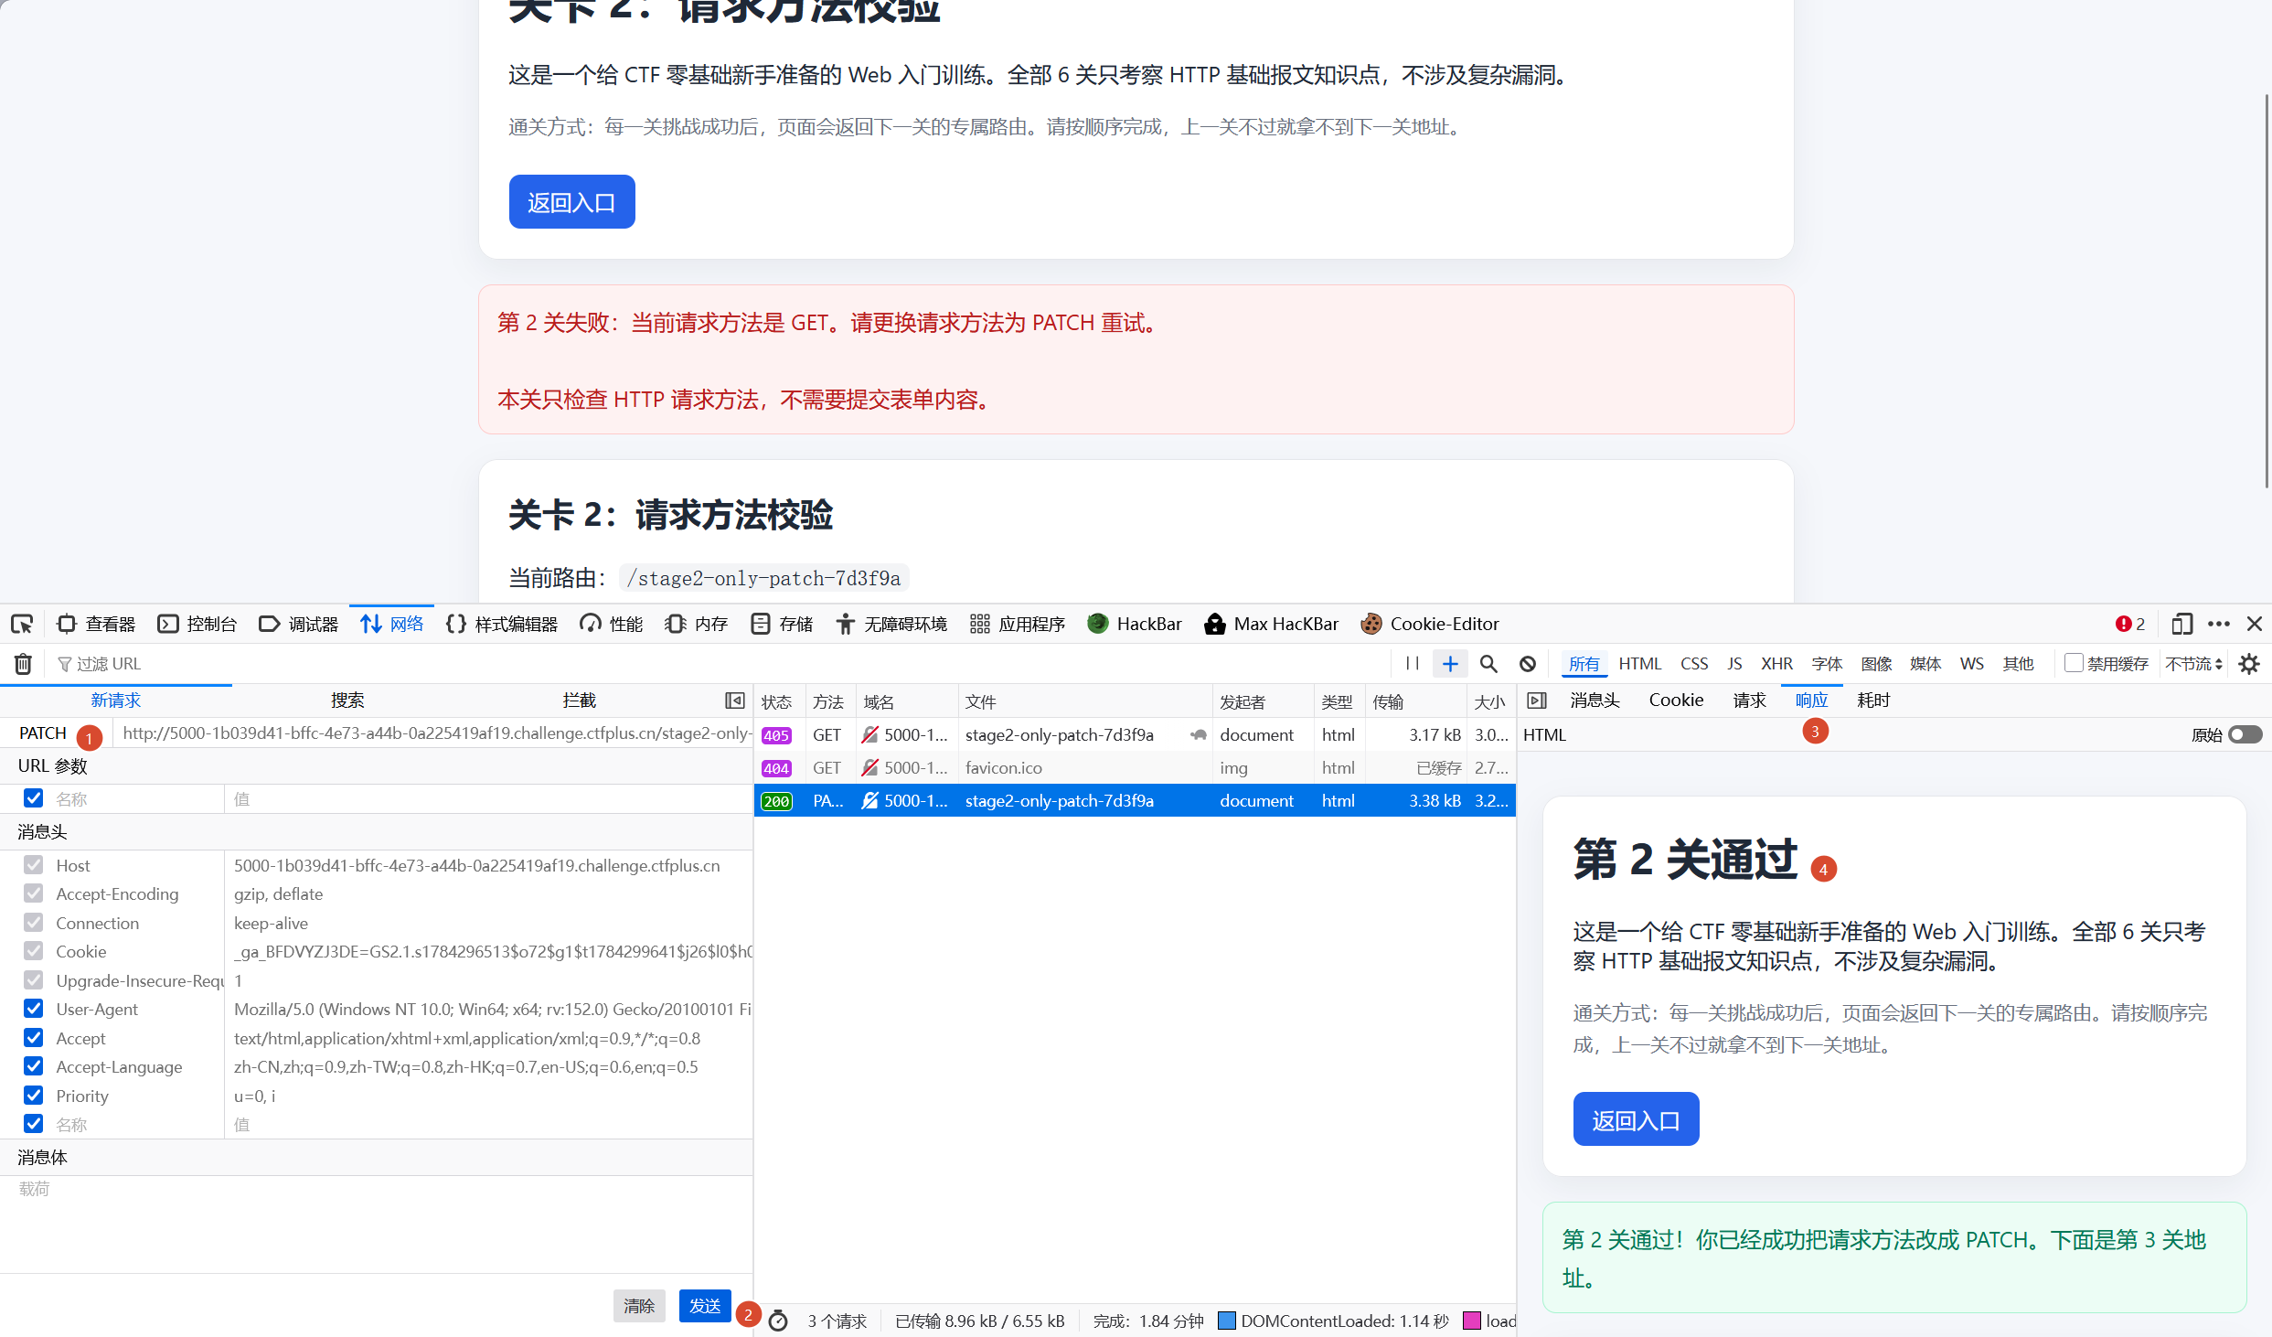Click the 返回入口 button on page

572,202
